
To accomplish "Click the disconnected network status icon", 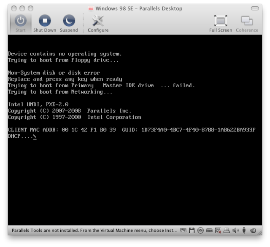I will [218, 230].
